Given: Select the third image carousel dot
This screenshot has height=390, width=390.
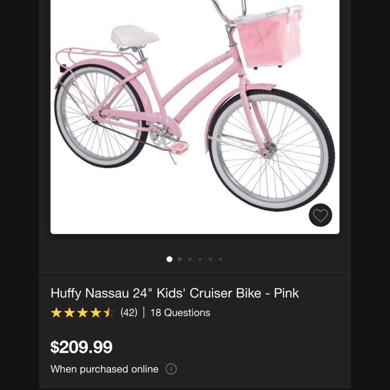Looking at the screenshot, I should click(x=190, y=259).
